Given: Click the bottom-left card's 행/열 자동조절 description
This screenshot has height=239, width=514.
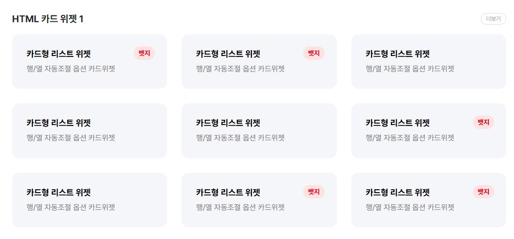Looking at the screenshot, I should pos(70,208).
